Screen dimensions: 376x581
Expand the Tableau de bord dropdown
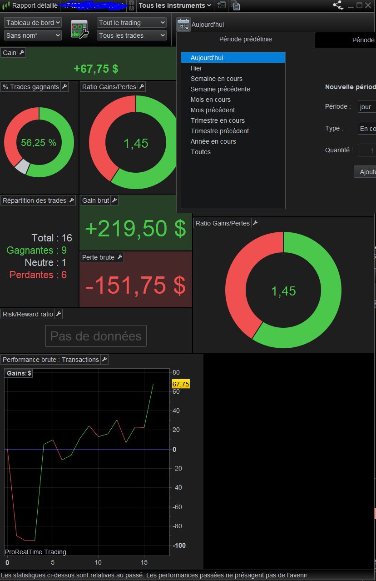33,23
